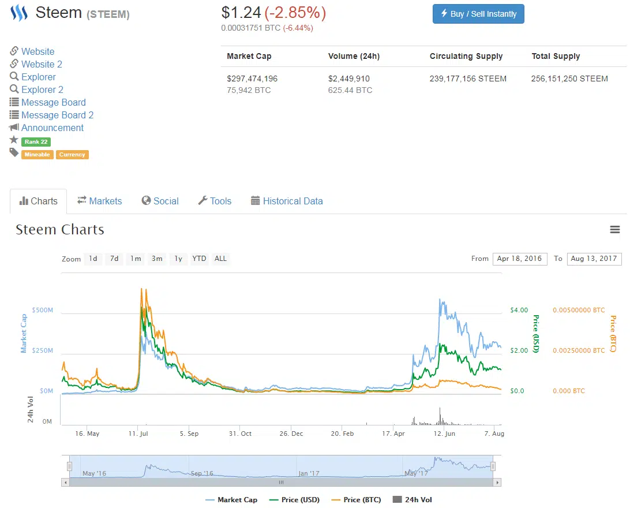
Task: Click the From date field
Action: click(520, 259)
